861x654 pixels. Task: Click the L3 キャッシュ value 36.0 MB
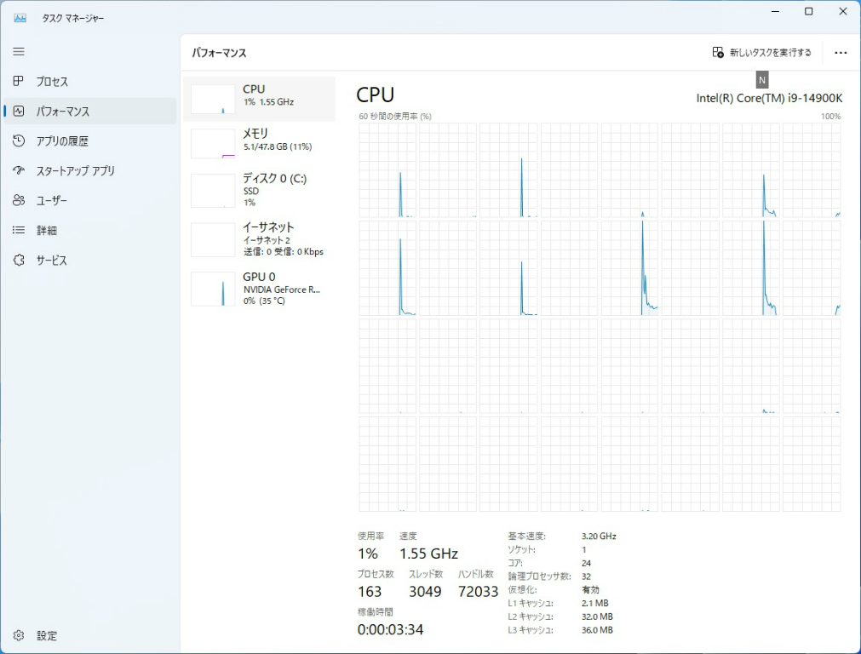pyautogui.click(x=598, y=630)
